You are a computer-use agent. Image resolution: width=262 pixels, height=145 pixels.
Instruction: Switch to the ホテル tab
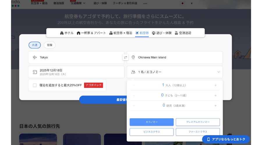(x=67, y=33)
